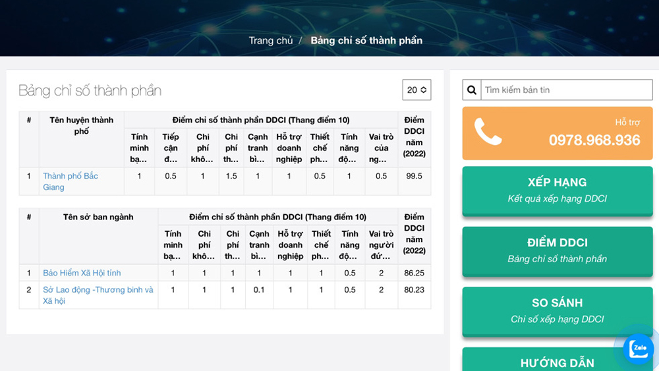This screenshot has height=371, width=659.
Task: Open the Bảo Hiểm Xã Hội tỉnh link
Action: [x=82, y=273]
